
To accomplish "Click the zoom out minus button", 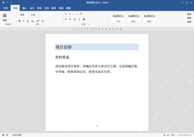I will (178, 135).
